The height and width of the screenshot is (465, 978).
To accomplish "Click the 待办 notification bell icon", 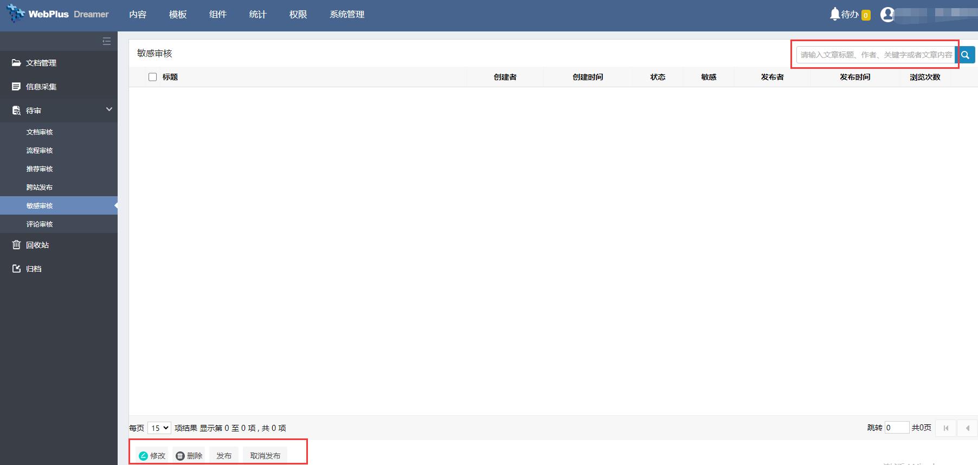I will pyautogui.click(x=835, y=14).
